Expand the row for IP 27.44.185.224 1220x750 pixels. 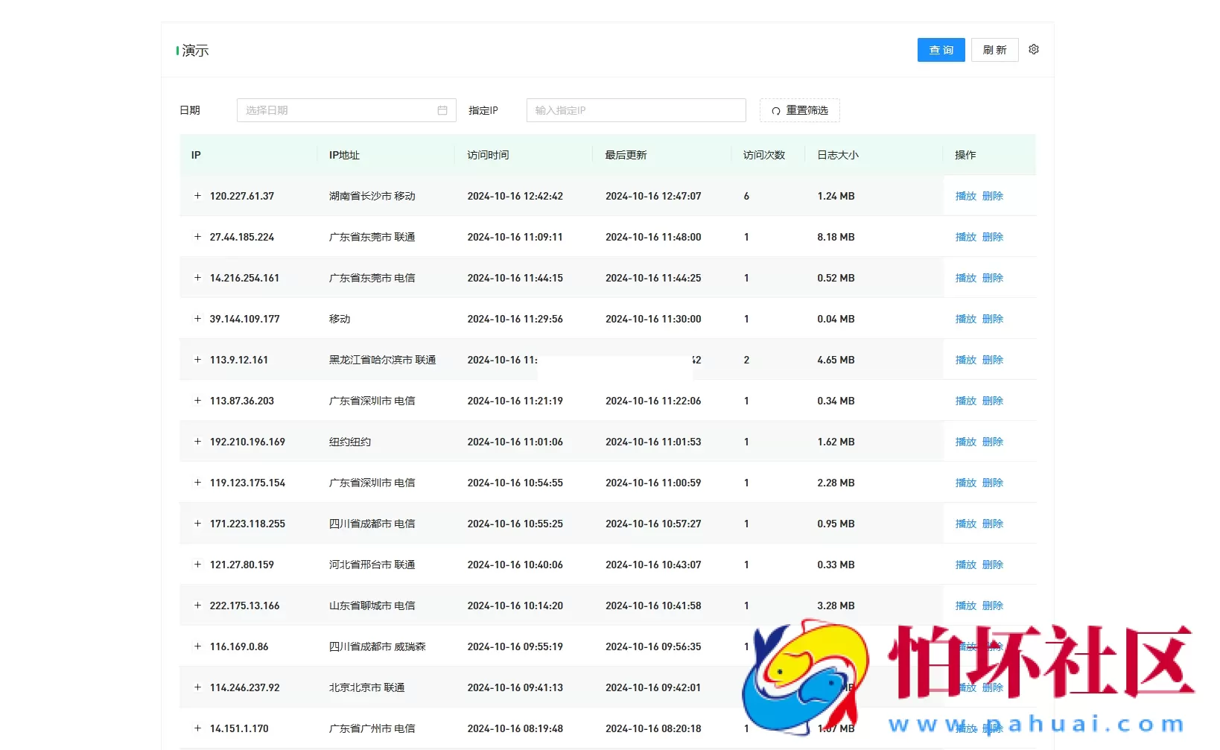click(x=197, y=237)
